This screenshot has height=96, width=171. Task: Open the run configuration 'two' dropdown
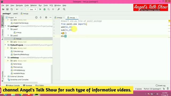(x=32, y=9)
